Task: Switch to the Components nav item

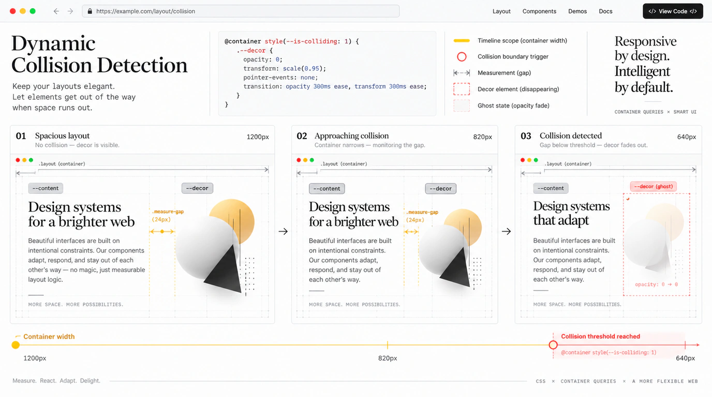Action: click(539, 11)
